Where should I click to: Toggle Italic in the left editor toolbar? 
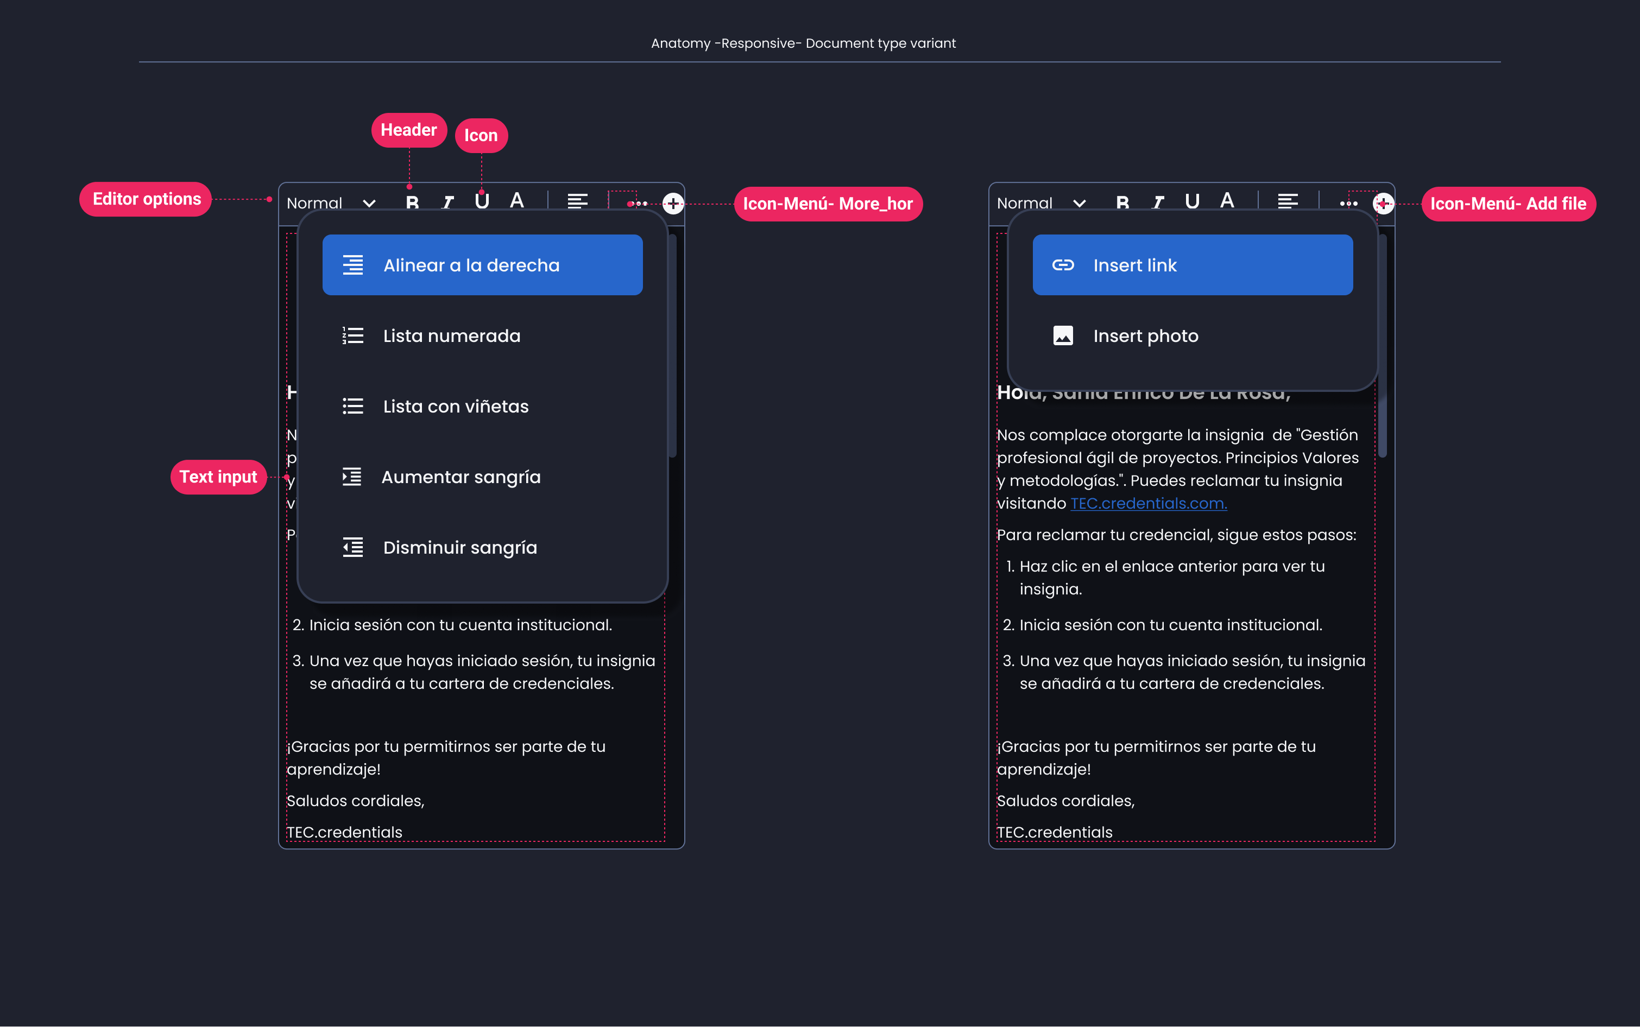(x=447, y=202)
